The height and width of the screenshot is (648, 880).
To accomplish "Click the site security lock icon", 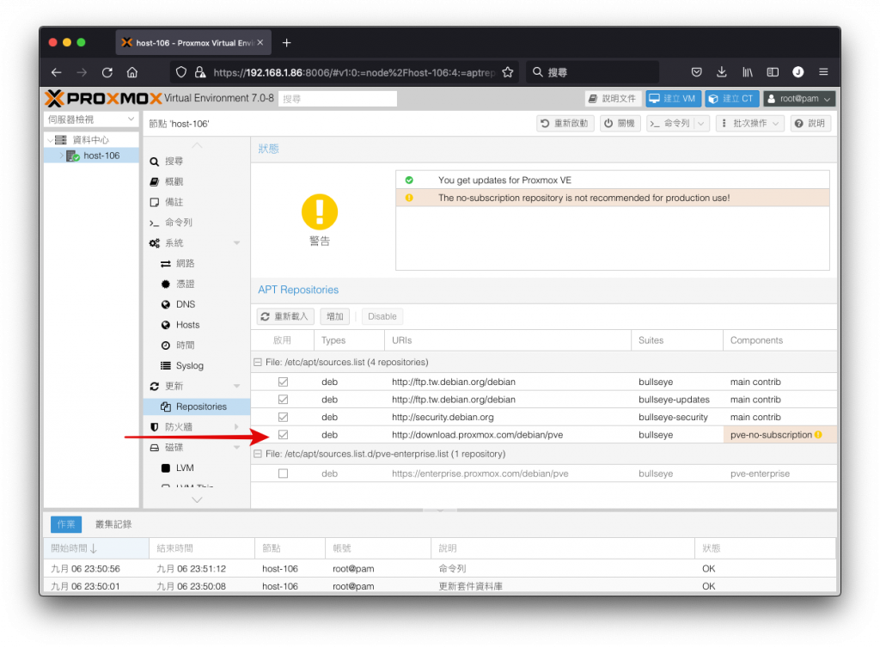I will point(200,72).
